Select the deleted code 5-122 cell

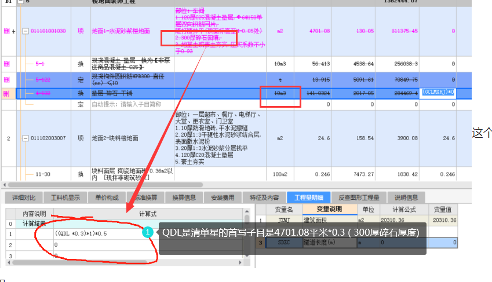[43, 80]
